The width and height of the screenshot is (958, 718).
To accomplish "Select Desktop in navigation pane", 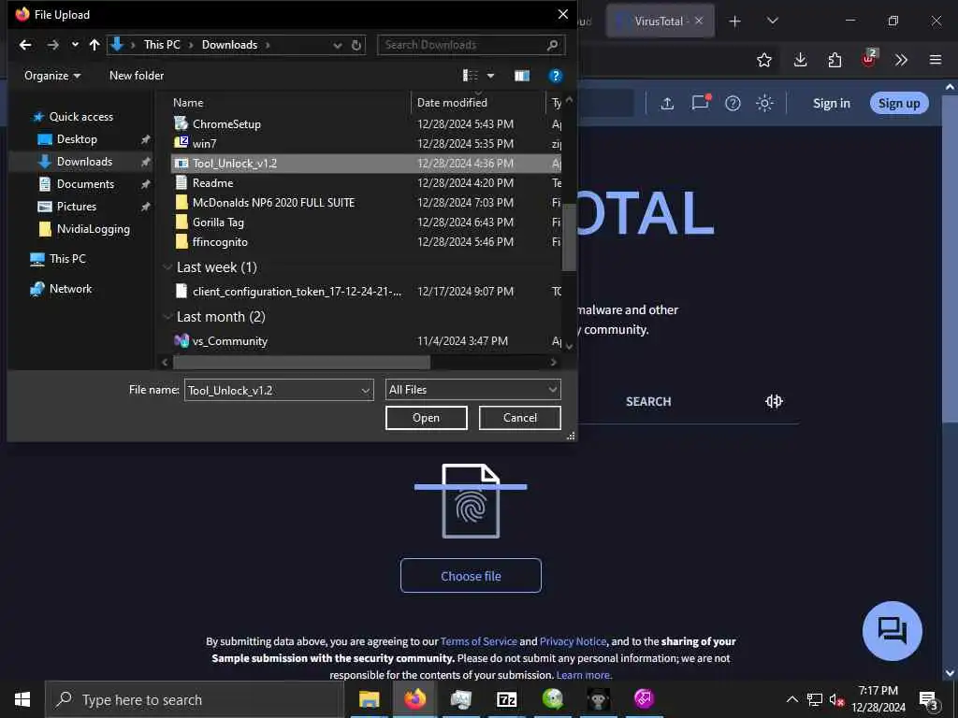I will click(x=77, y=139).
